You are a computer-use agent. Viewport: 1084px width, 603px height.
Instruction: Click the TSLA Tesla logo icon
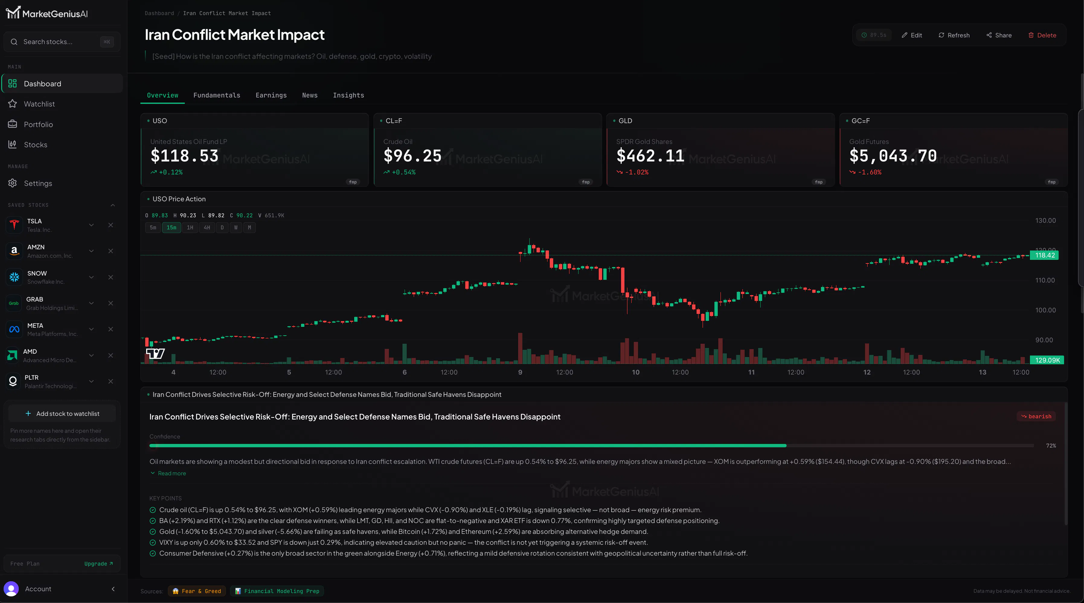pos(14,225)
